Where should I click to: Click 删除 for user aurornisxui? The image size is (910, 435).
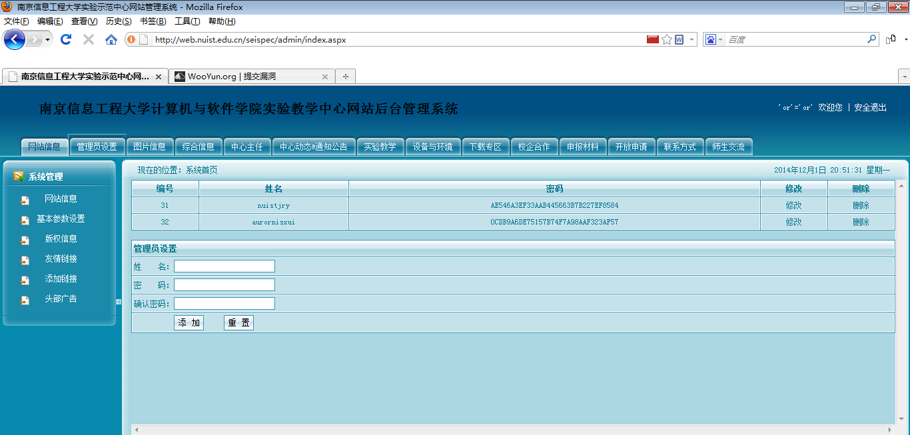click(861, 222)
